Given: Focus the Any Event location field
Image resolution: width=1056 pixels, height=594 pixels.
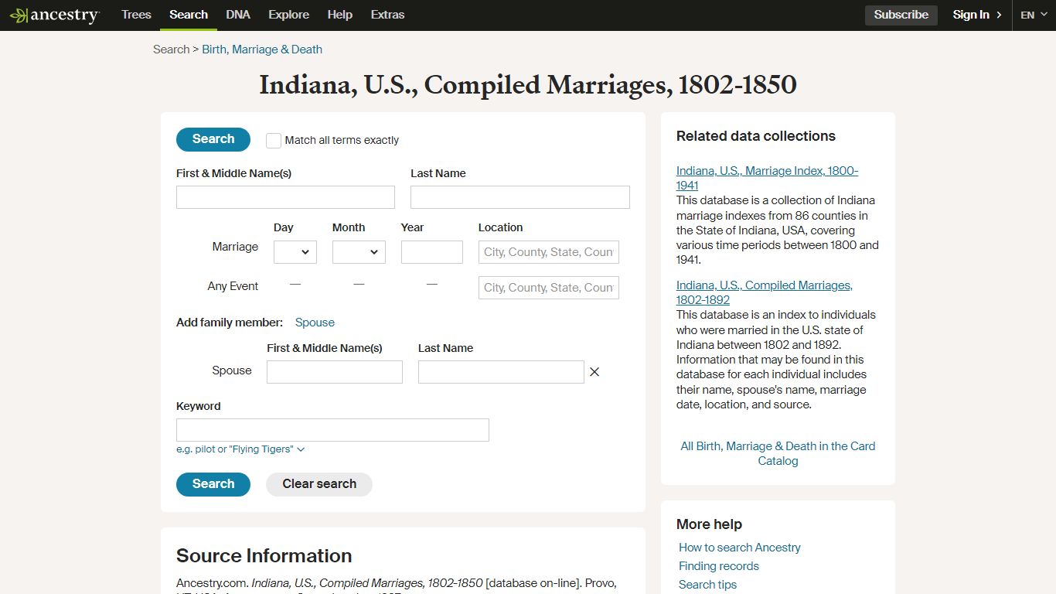Looking at the screenshot, I should click(x=549, y=288).
